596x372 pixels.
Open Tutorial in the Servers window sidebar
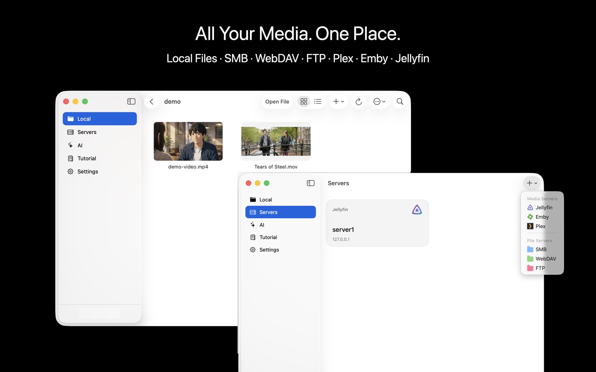[x=281, y=237]
